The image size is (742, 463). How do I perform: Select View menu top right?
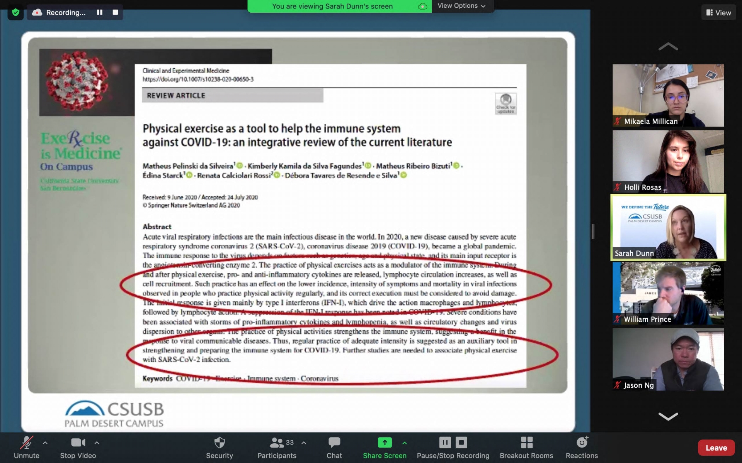[718, 12]
